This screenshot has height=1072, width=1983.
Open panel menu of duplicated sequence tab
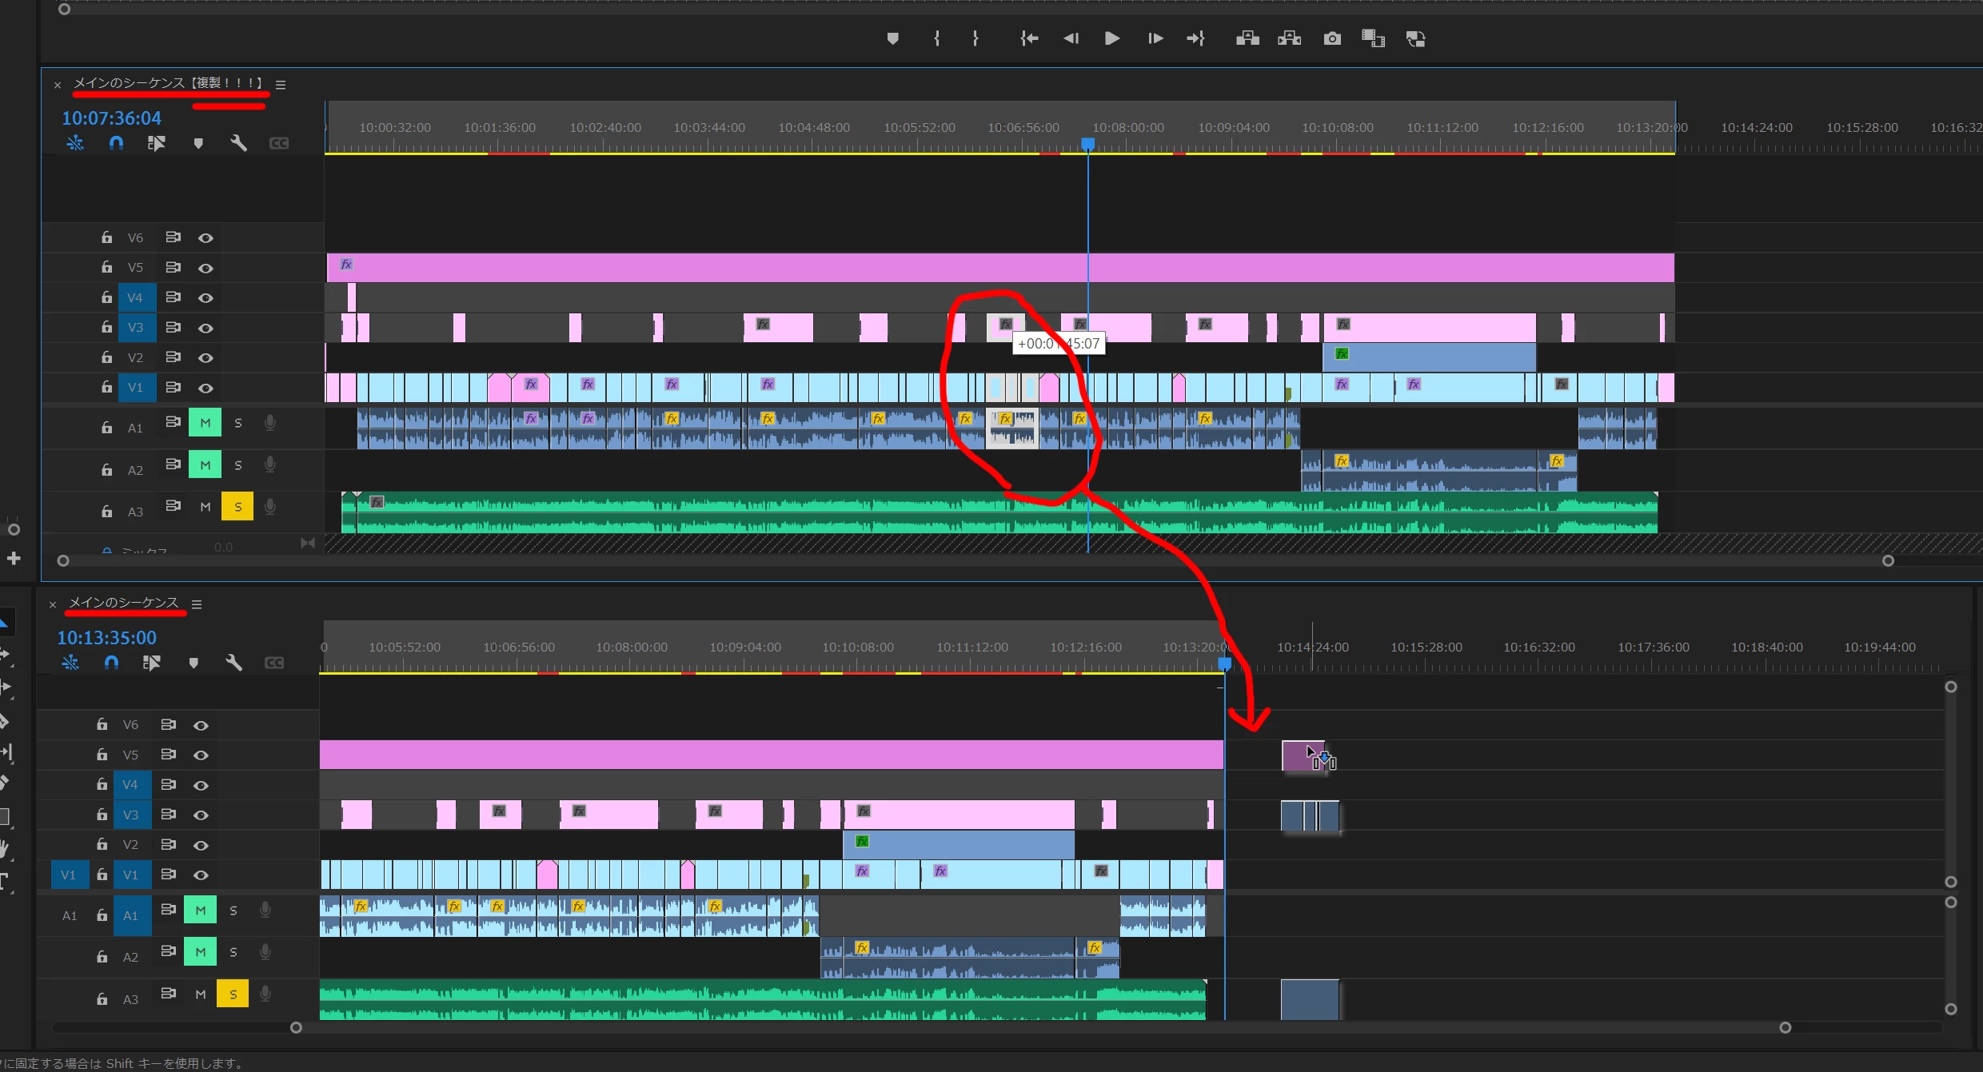(281, 85)
